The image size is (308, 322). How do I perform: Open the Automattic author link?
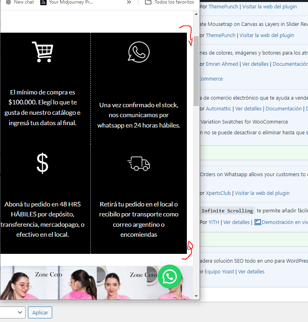pos(218,109)
